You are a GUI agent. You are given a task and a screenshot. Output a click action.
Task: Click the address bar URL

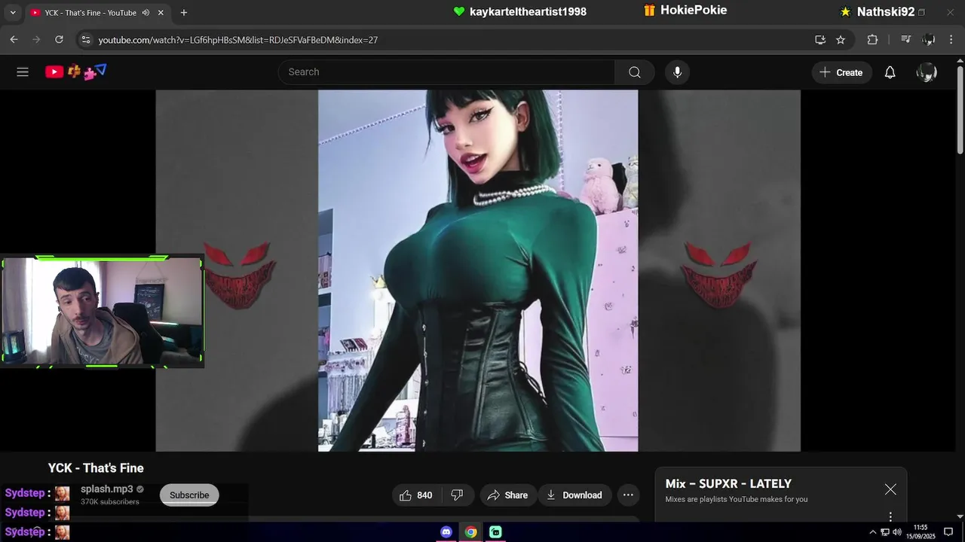click(238, 40)
